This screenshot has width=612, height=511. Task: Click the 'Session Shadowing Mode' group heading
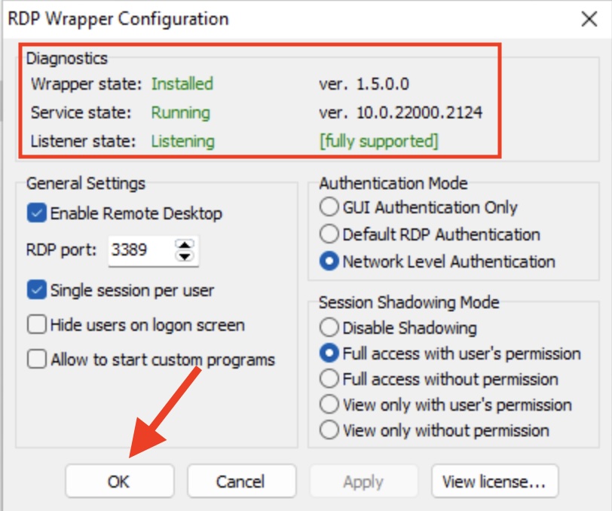tap(409, 302)
